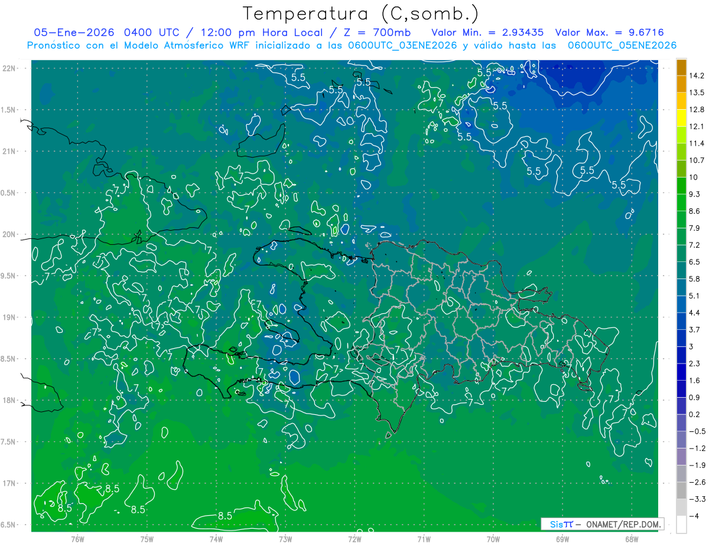Image resolution: width=709 pixels, height=547 pixels.
Task: Click the '21N' latitude axis label
Action: point(9,151)
